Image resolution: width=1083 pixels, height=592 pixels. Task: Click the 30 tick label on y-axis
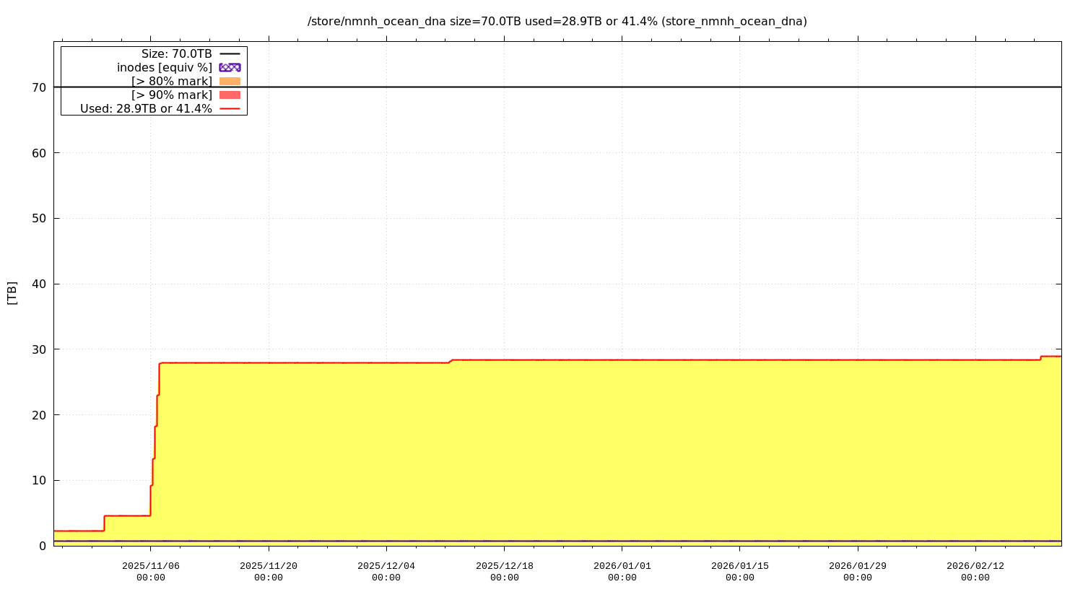39,349
